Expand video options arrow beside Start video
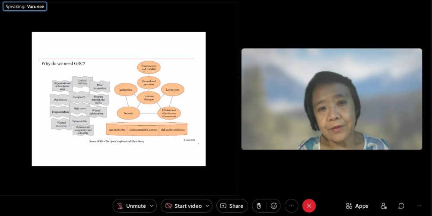The width and height of the screenshot is (432, 216). click(208, 206)
